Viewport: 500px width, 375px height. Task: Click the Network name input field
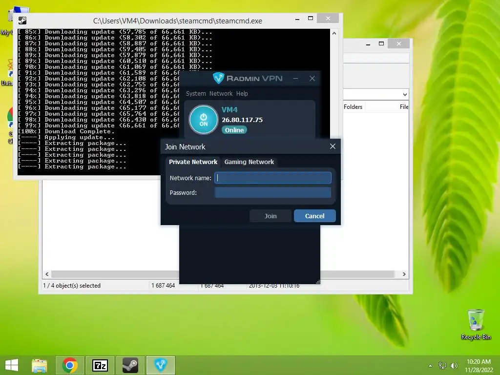tap(273, 178)
